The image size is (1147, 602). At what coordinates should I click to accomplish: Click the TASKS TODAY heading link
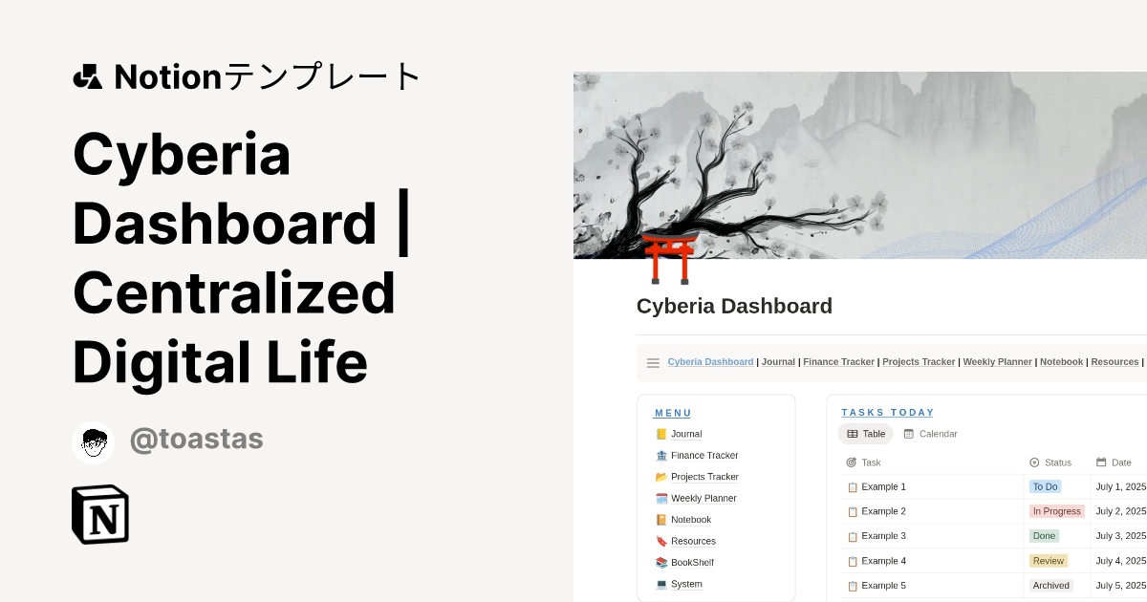click(887, 412)
